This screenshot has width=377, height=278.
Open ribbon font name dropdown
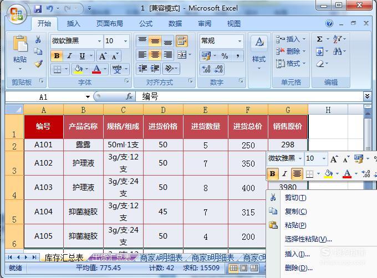tap(99, 41)
